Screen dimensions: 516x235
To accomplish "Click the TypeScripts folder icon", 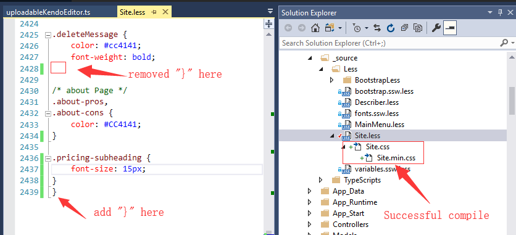I will tap(336, 180).
